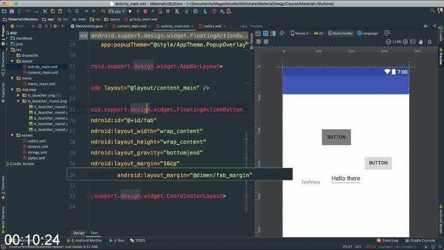The height and width of the screenshot is (250, 444).
Task: Copy selection with the toolbar copy icon
Action: (x=53, y=11)
